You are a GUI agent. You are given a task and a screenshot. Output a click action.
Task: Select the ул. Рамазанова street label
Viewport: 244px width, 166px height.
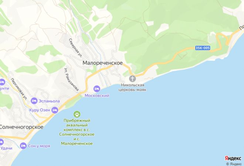pos(71,79)
